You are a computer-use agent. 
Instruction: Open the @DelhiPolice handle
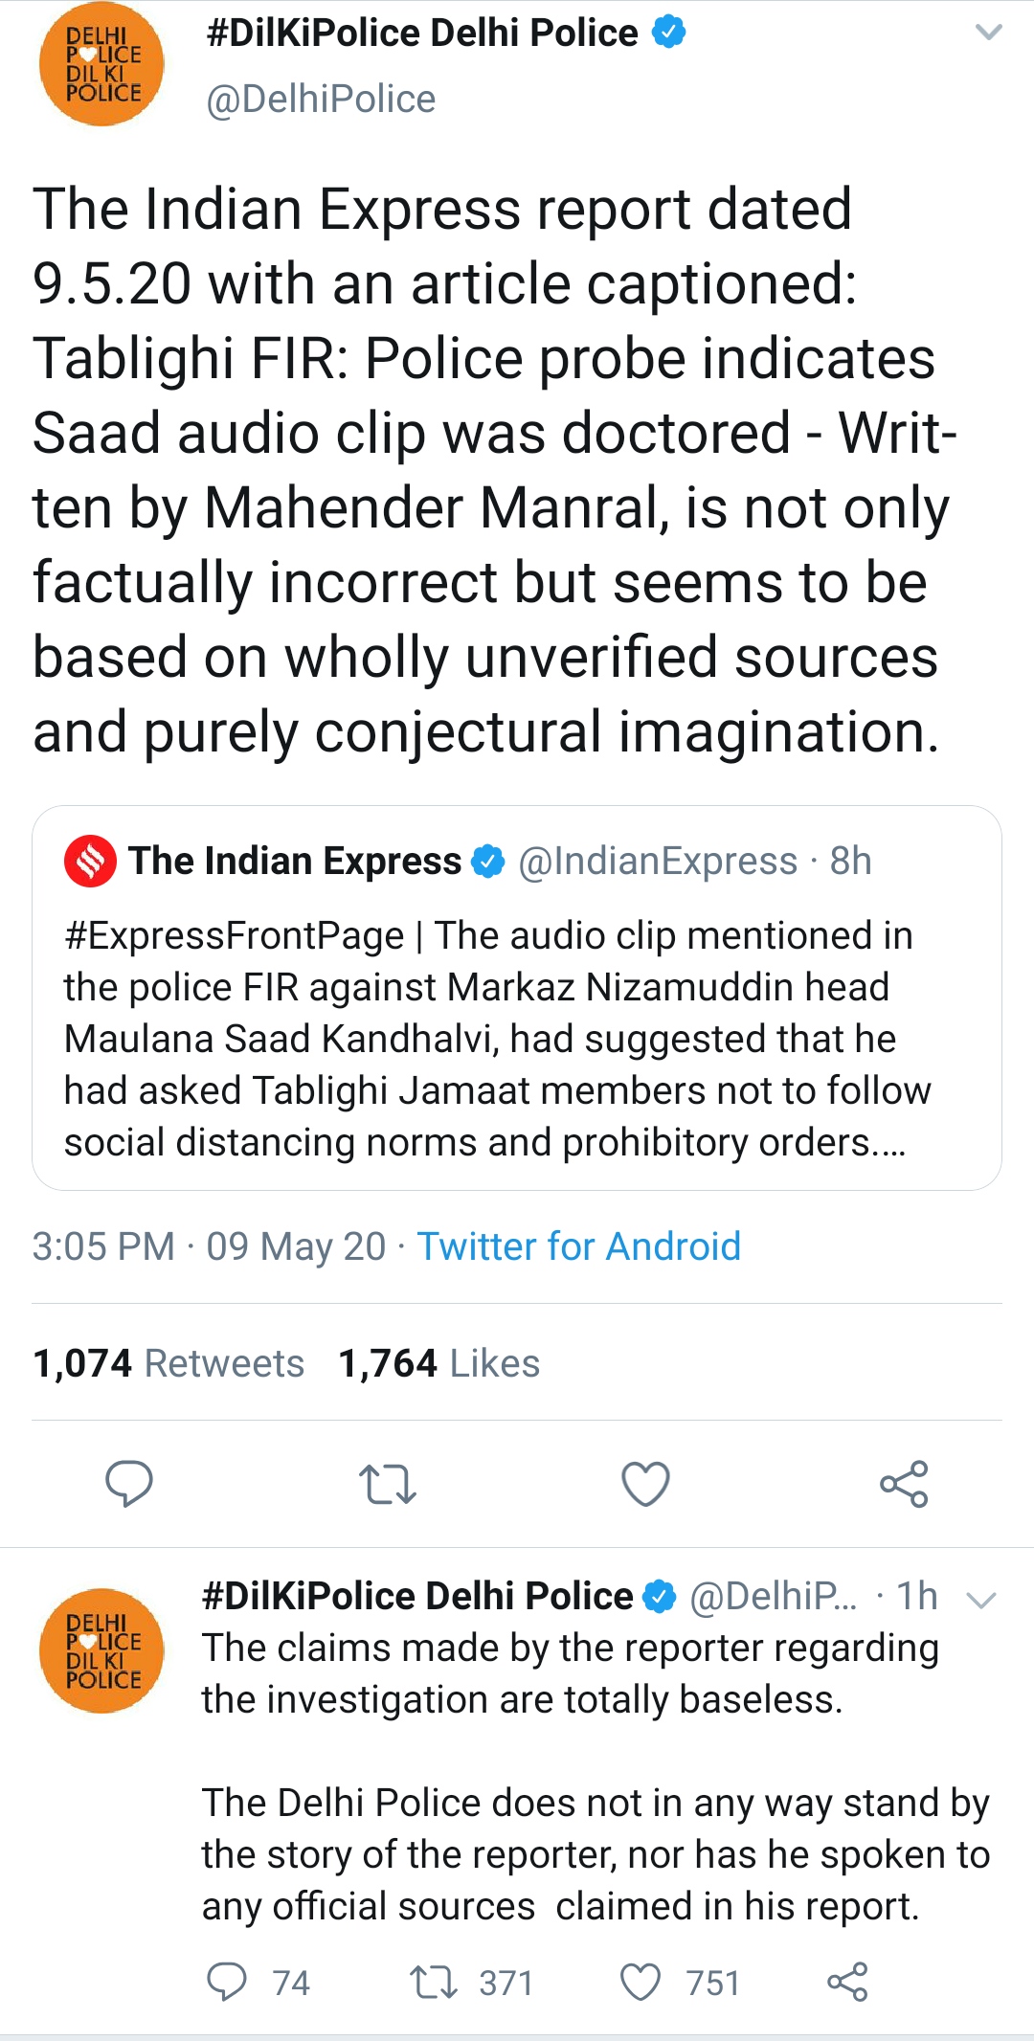tap(321, 99)
